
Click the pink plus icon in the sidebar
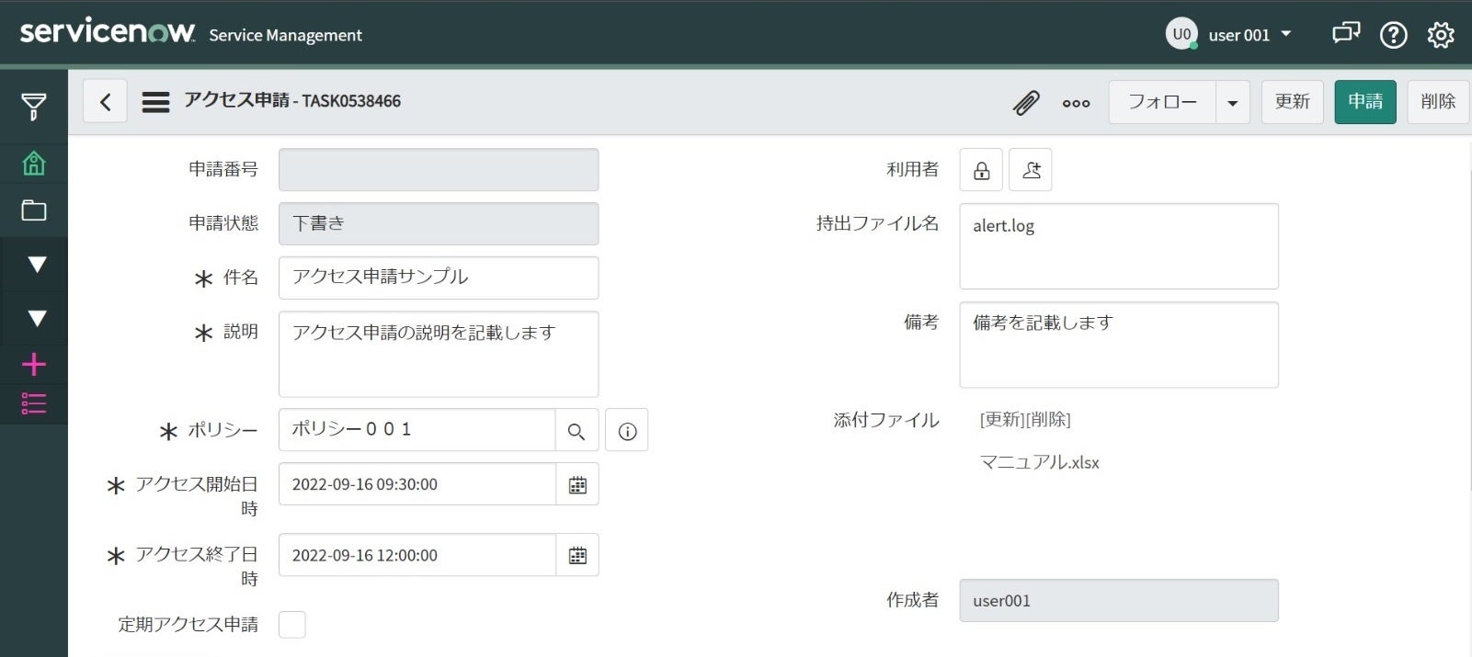point(34,365)
